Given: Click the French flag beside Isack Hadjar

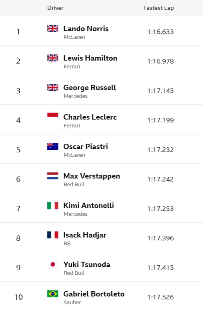Looking at the screenshot, I should click(53, 235).
